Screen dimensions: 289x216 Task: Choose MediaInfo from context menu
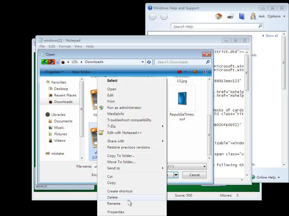(132, 114)
